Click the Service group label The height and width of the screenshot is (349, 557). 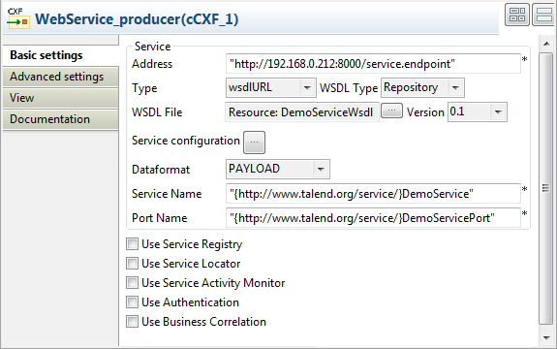pos(152,47)
